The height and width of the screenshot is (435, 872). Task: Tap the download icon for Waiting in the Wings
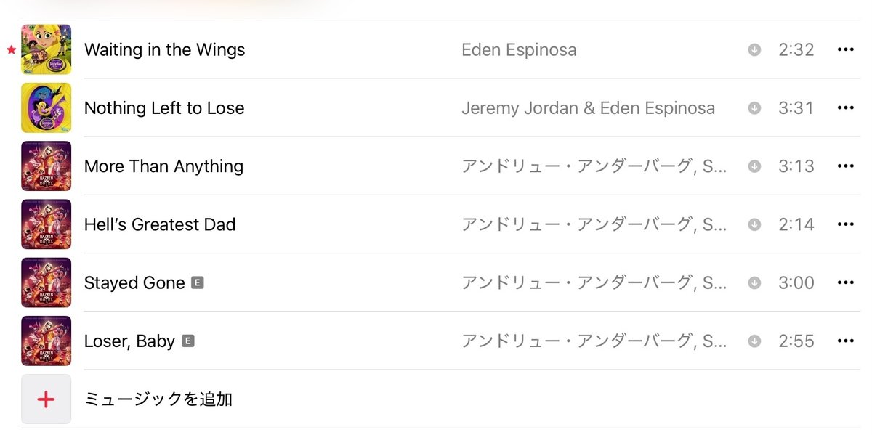(754, 50)
